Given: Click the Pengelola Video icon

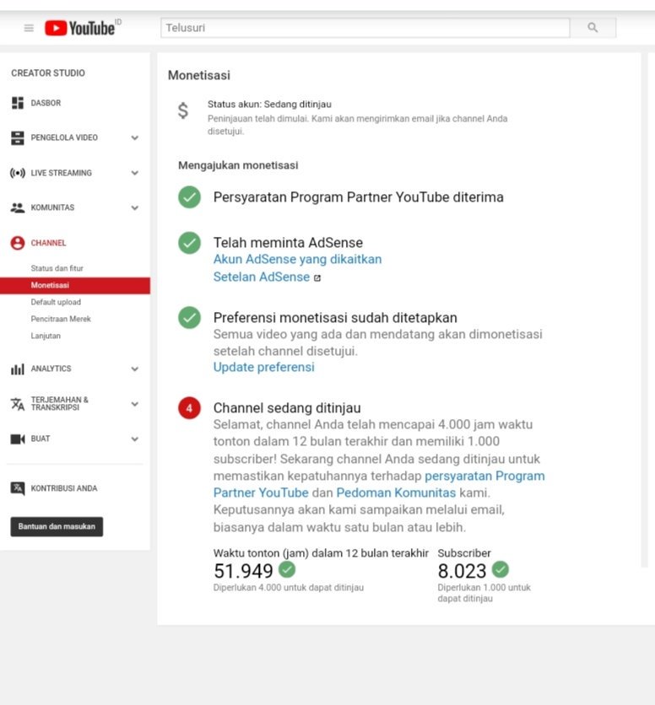Looking at the screenshot, I should pyautogui.click(x=18, y=137).
